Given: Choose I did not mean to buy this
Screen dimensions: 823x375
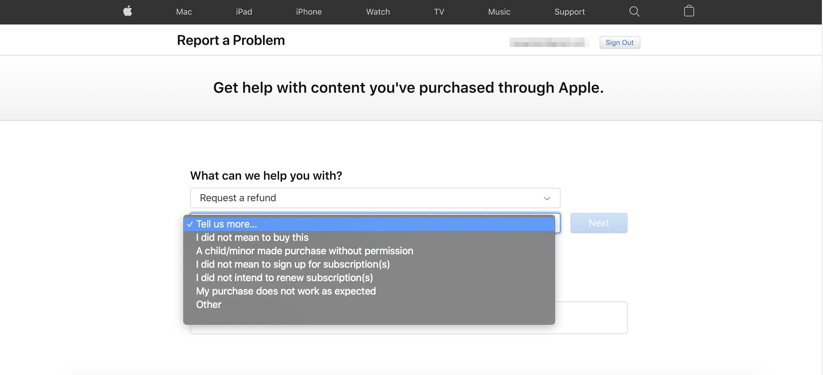Looking at the screenshot, I should (x=369, y=237).
